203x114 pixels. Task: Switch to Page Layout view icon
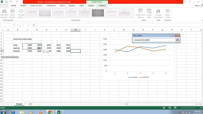(170, 108)
